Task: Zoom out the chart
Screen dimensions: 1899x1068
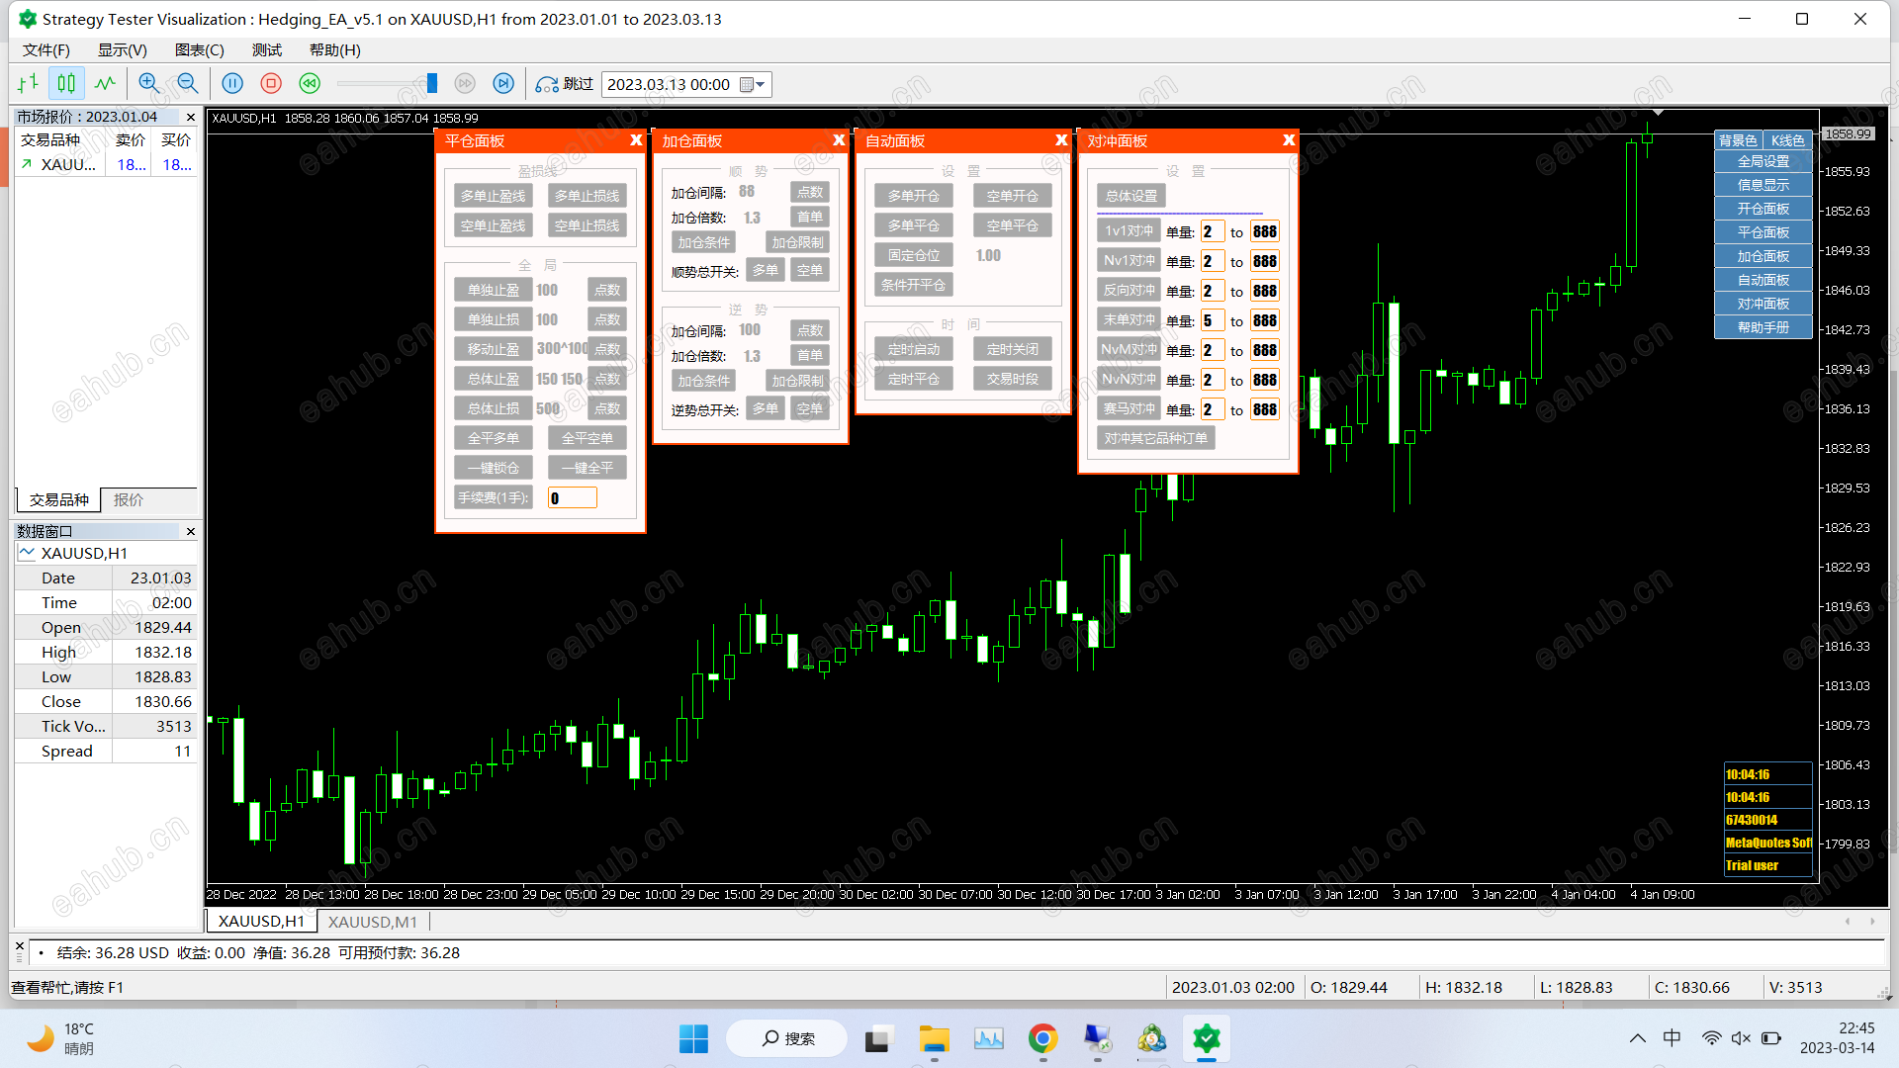Action: 187,84
